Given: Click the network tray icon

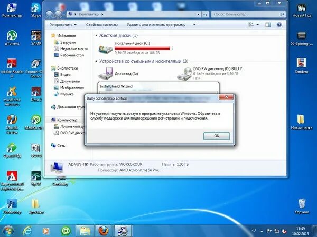Looking at the screenshot, I should 276,231.
